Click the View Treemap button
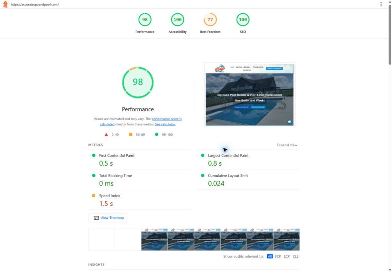Screen dimensions: 392x272 (x=108, y=218)
